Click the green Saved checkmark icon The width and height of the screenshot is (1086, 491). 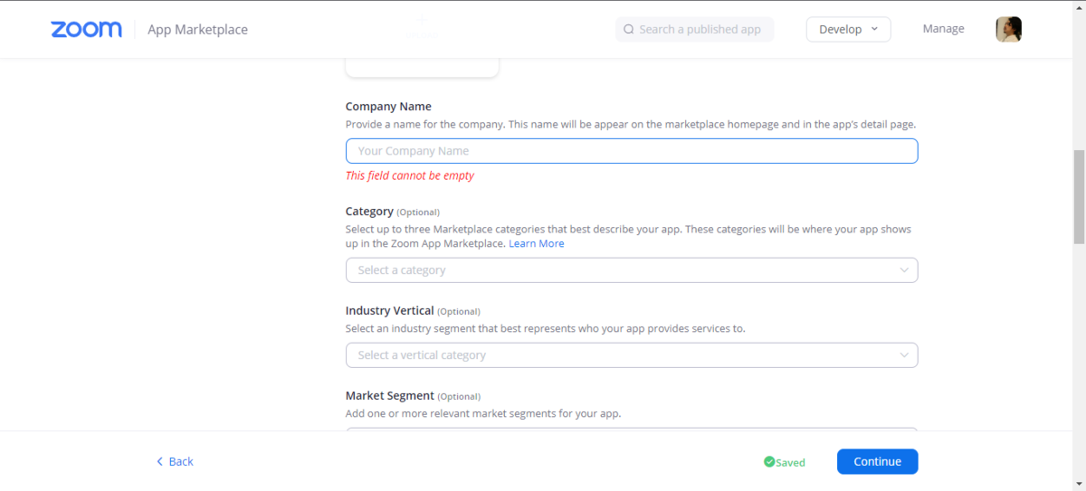pyautogui.click(x=769, y=462)
